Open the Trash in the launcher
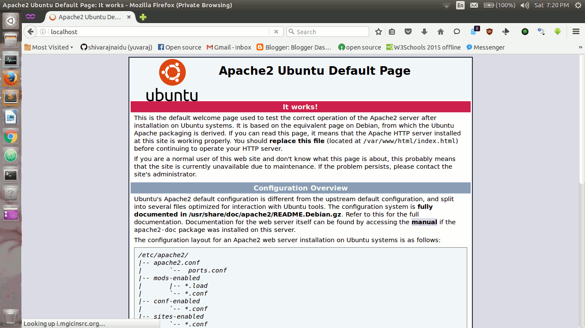Screen dimensions: 585x328 tap(11, 316)
